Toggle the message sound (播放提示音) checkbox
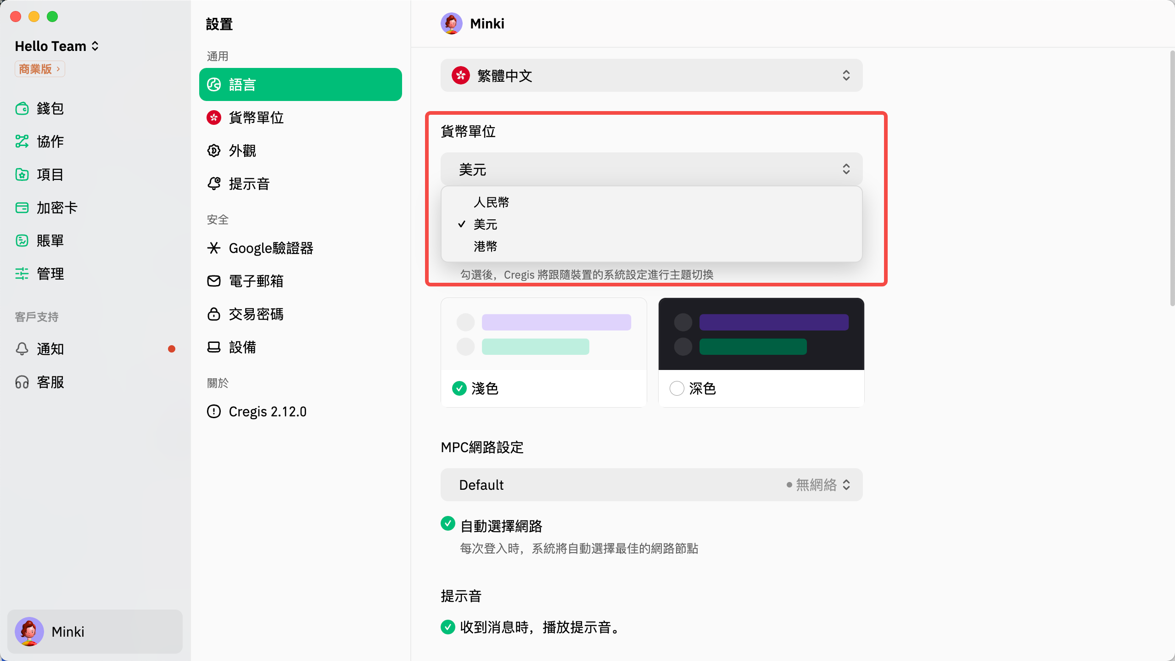Screen dimensions: 1175x661 pos(448,627)
